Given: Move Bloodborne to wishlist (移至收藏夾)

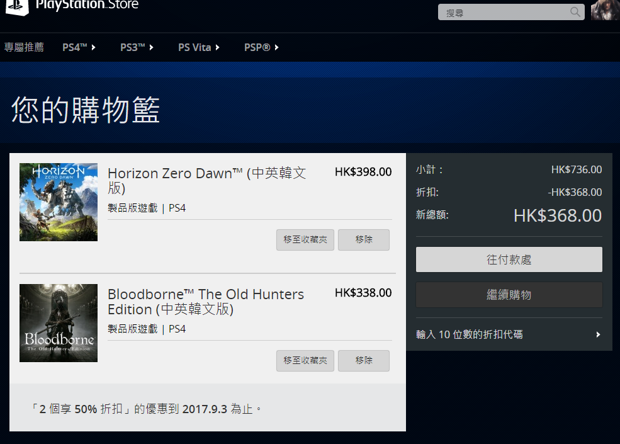Looking at the screenshot, I should [x=305, y=361].
